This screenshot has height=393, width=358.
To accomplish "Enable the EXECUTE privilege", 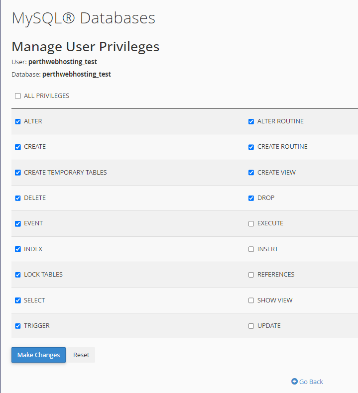I will [251, 223].
